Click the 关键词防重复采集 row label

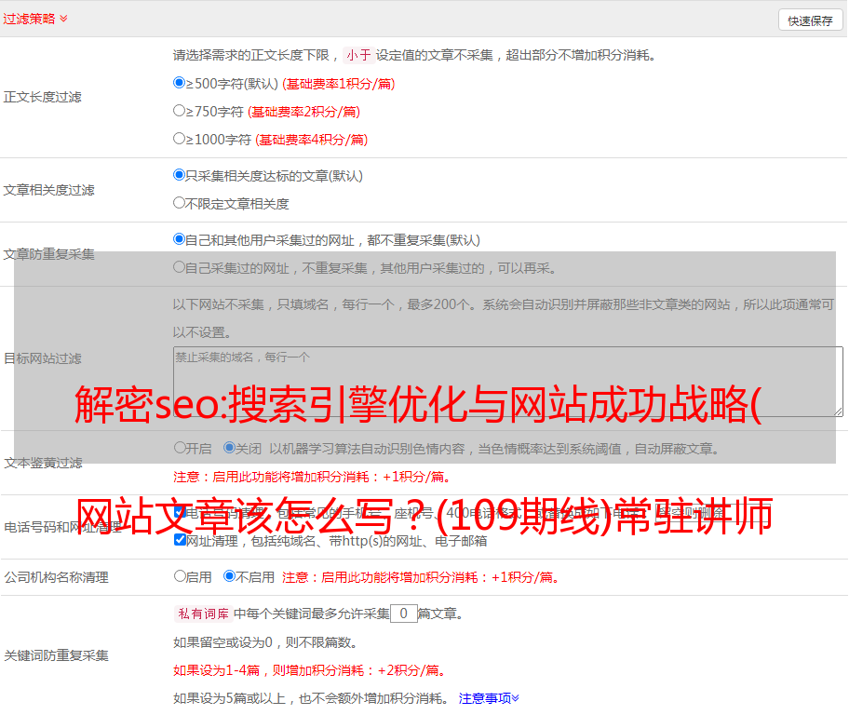pos(56,656)
